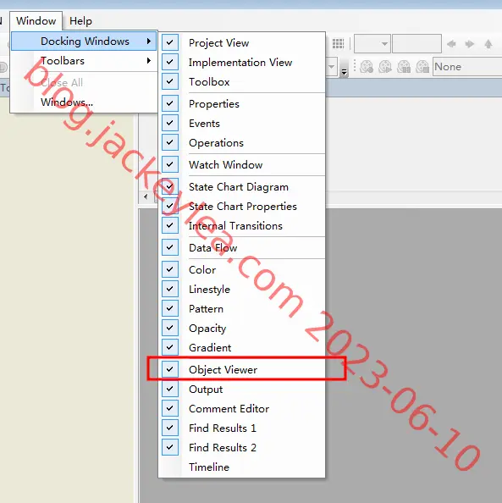The height and width of the screenshot is (503, 502).
Task: Open the dropdown arrow left of overflow button
Action: coord(331,66)
